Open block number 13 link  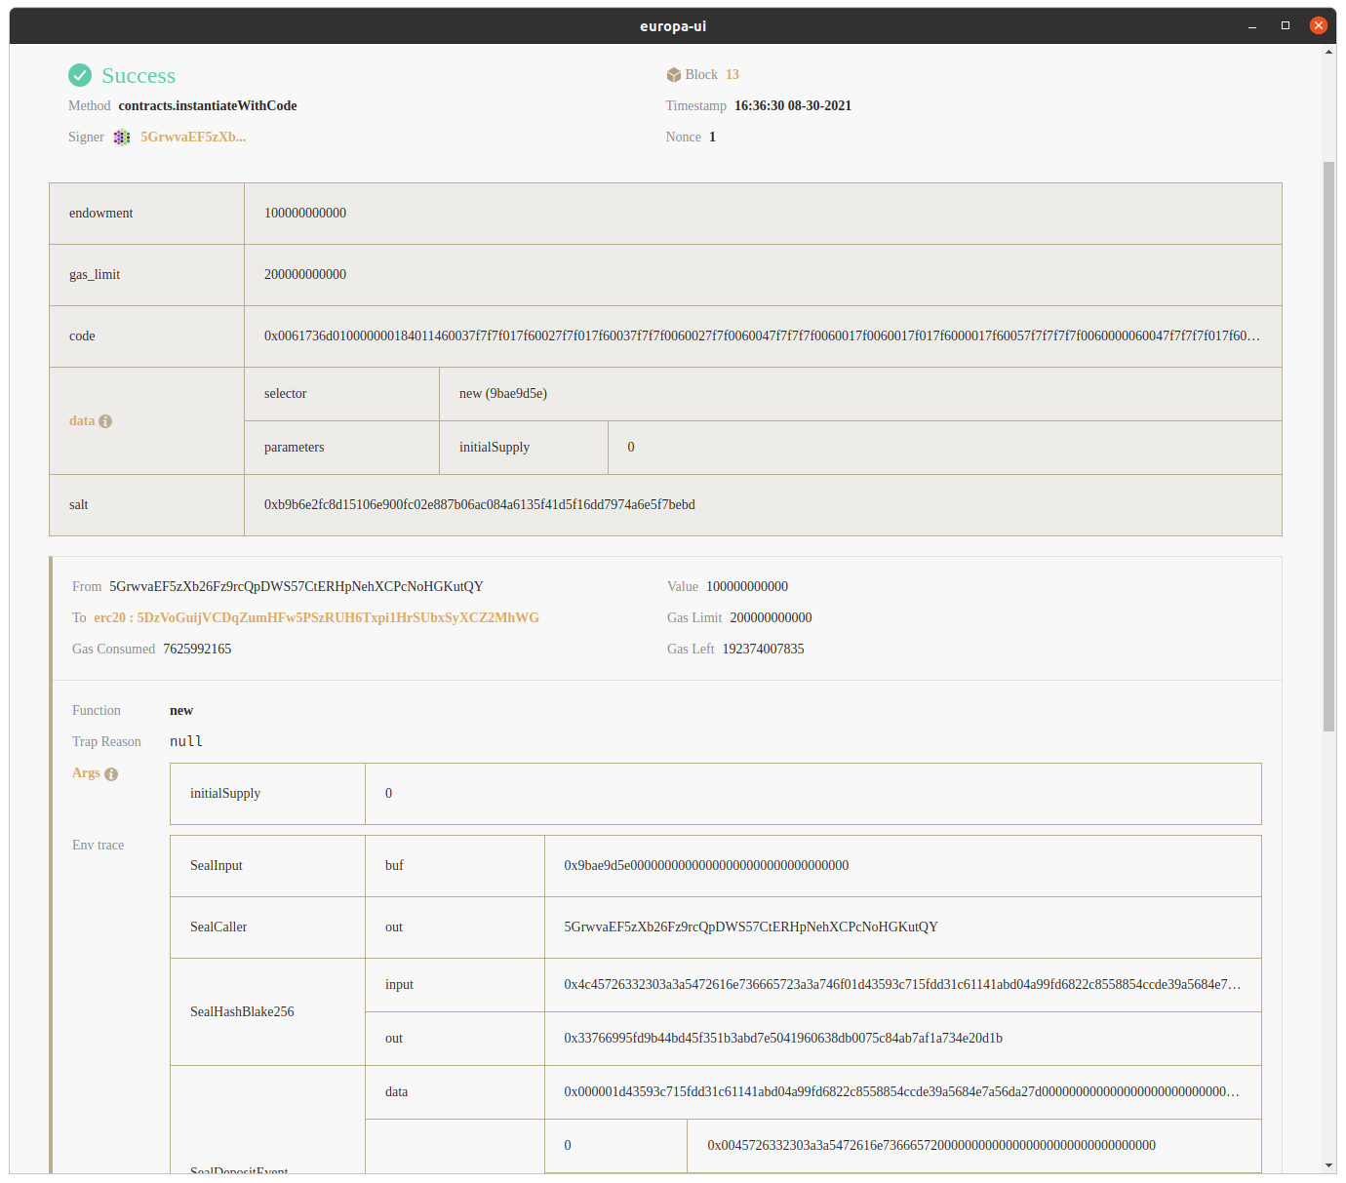coord(732,75)
